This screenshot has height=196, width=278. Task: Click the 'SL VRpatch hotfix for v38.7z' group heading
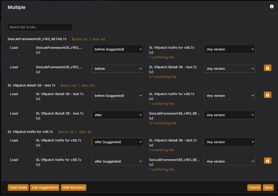(x=30, y=132)
